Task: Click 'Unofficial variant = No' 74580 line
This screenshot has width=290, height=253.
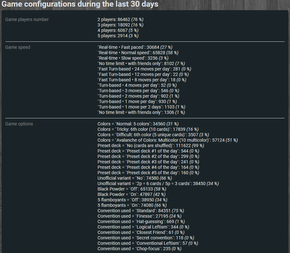Action: [135, 178]
